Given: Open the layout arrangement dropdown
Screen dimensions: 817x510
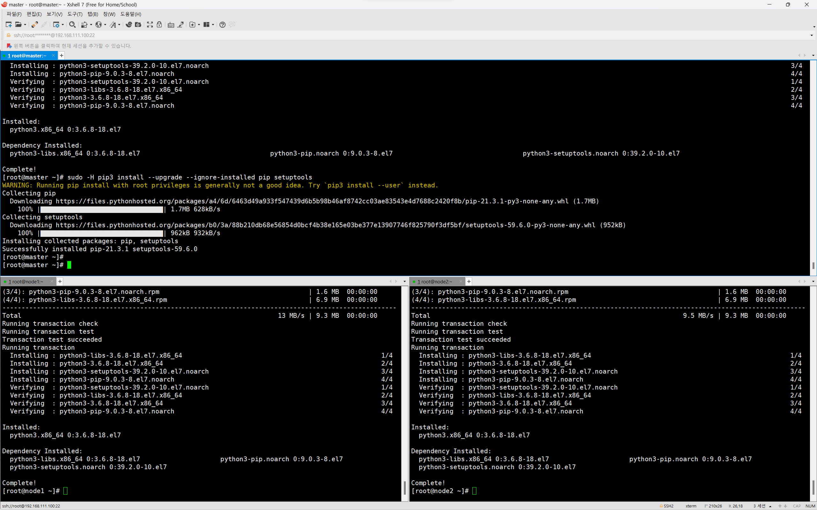Looking at the screenshot, I should point(213,25).
